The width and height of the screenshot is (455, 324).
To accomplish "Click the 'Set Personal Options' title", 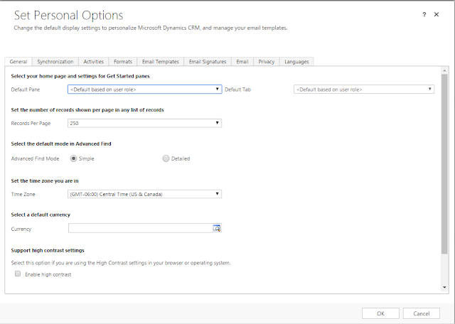I will click(x=69, y=16).
